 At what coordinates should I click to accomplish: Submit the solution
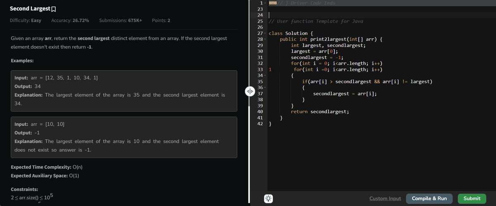click(472, 199)
